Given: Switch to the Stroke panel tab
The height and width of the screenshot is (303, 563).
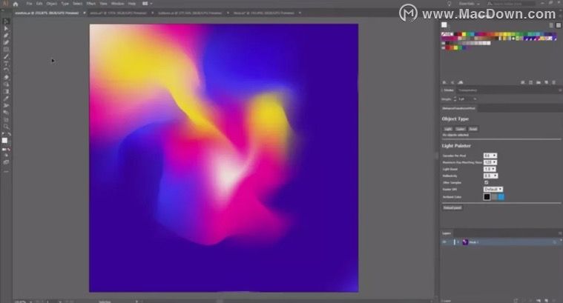Looking at the screenshot, I should [x=449, y=90].
